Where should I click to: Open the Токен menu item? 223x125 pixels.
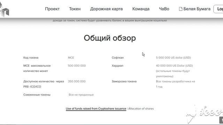click(75, 9)
